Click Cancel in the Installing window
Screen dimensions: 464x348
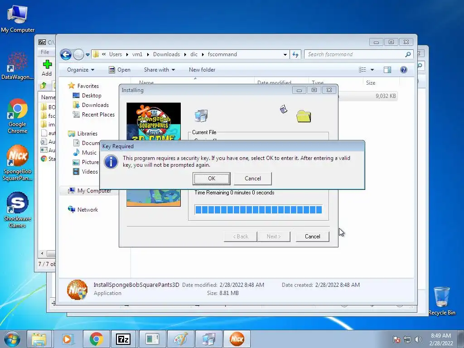tap(313, 237)
